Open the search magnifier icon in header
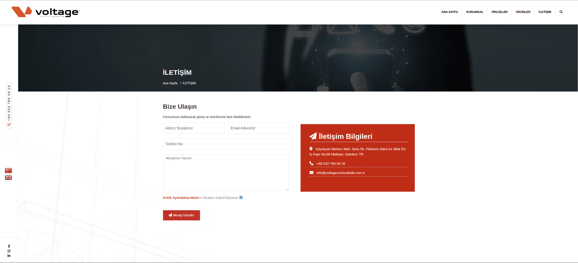Viewport: 578px width, 263px height. tap(561, 12)
